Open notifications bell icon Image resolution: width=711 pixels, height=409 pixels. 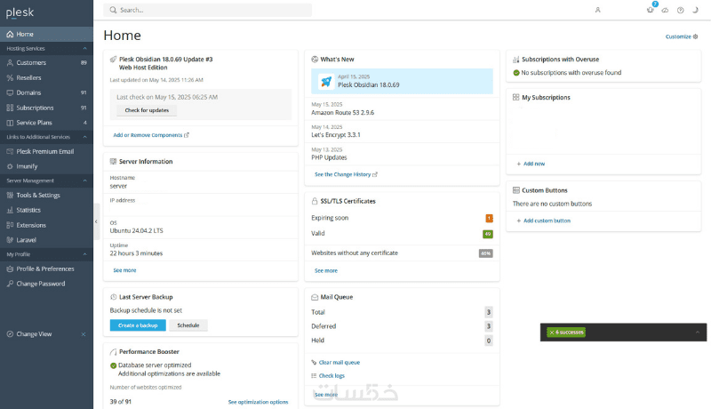coord(651,10)
